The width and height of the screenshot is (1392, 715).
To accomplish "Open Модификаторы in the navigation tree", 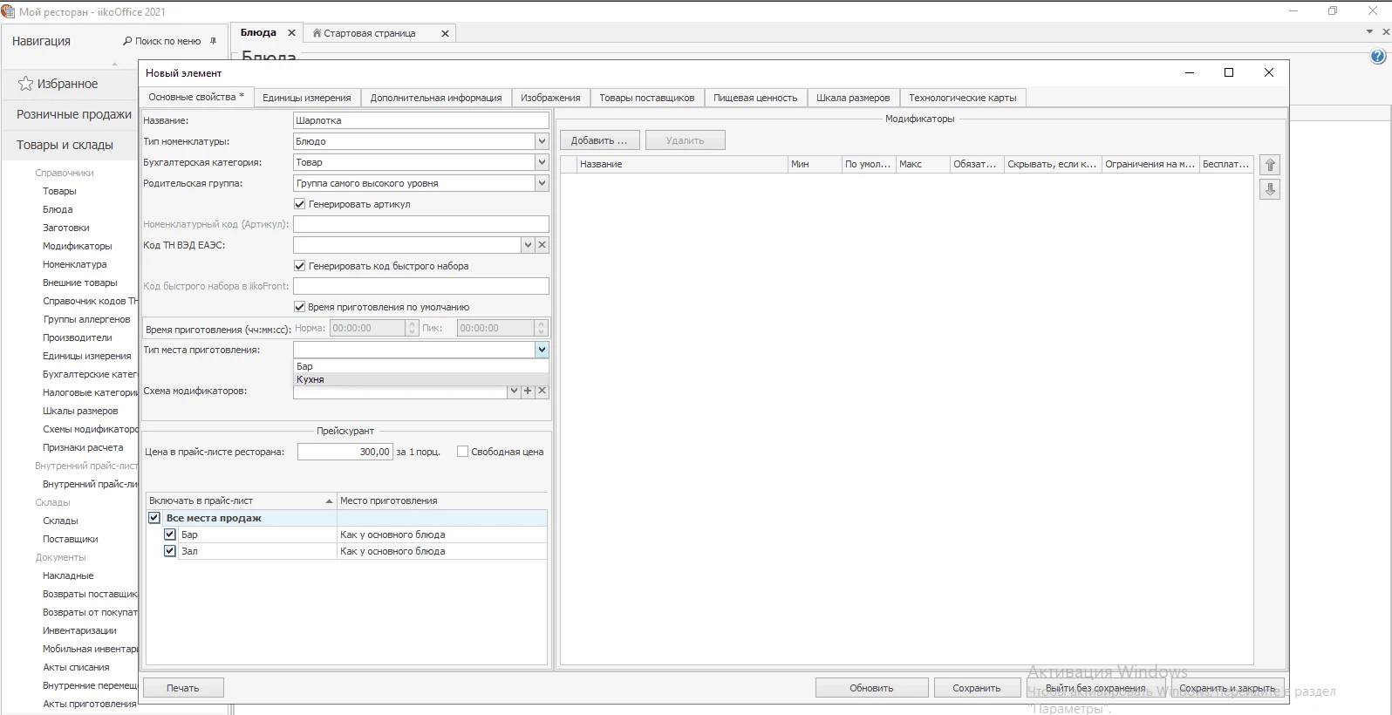I will [78, 246].
